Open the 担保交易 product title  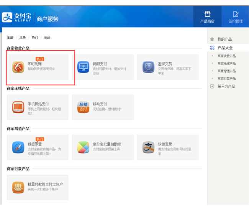pos(165,64)
